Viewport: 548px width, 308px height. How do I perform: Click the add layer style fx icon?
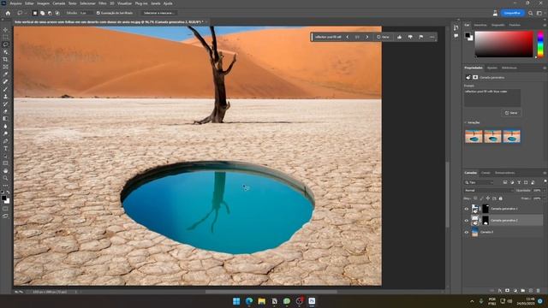(x=500, y=290)
